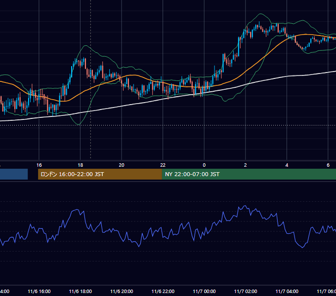Click the "2" hour label on price chart axis

(246, 165)
